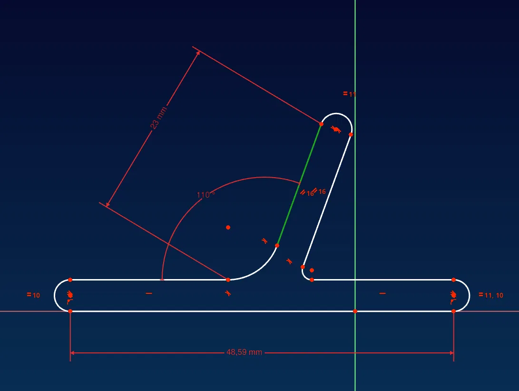
Task: Select the bottom endpoint of the green line
Action: 277,246
